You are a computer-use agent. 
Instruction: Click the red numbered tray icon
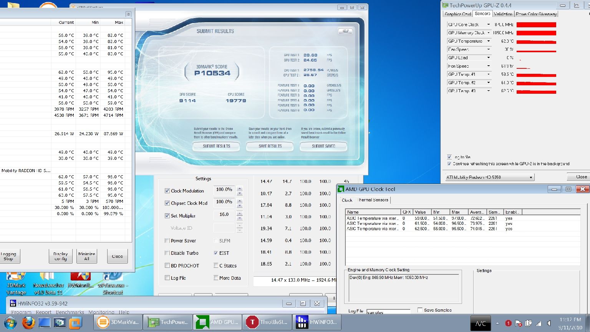508,324
